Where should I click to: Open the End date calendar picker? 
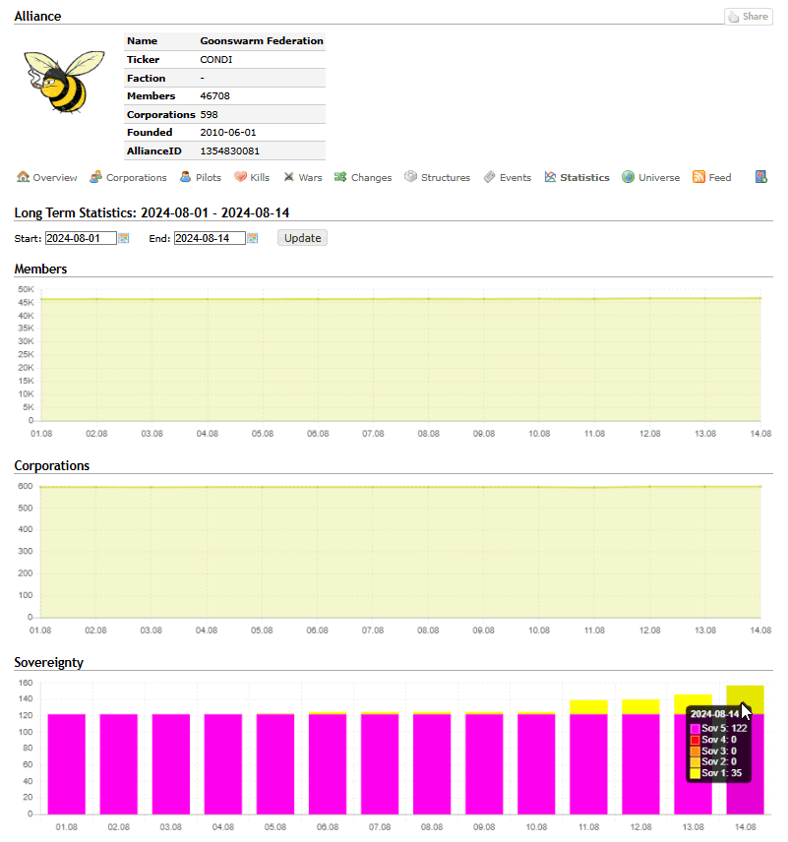(253, 238)
